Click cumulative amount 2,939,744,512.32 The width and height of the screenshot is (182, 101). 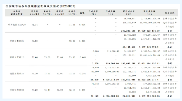point(151,51)
